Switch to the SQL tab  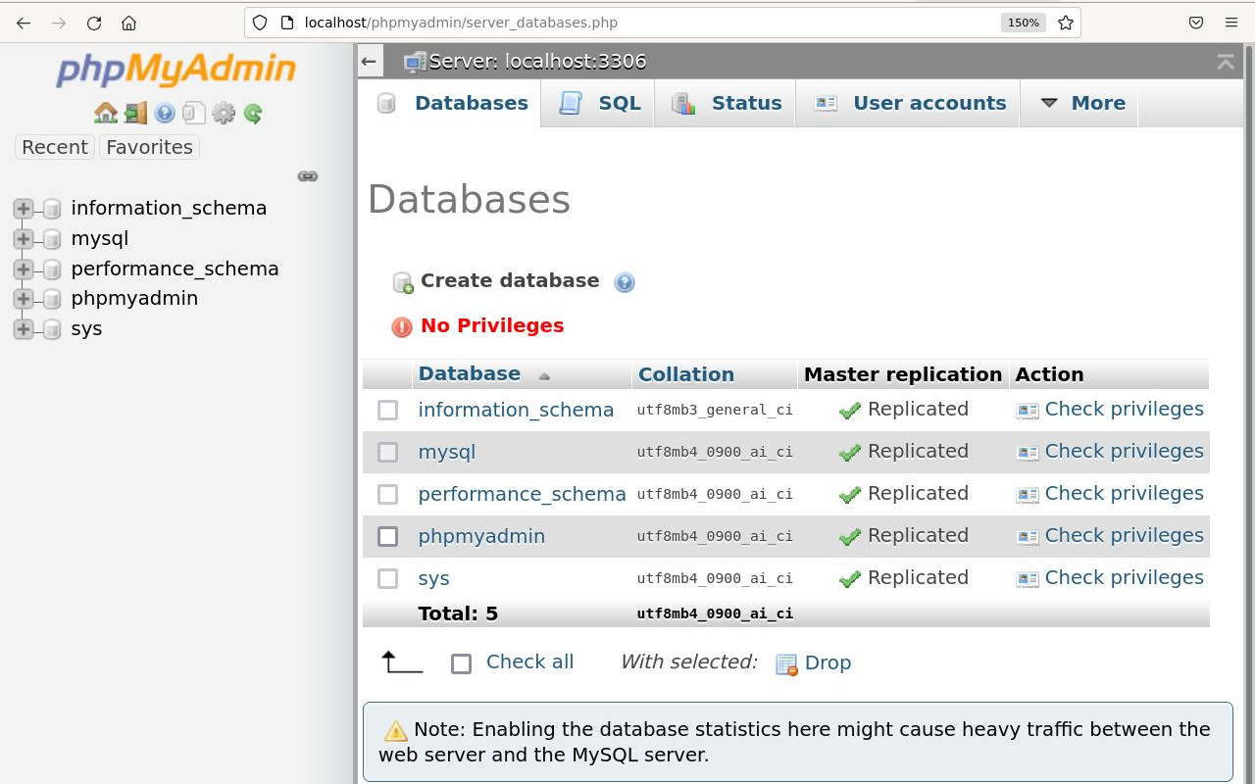point(600,103)
